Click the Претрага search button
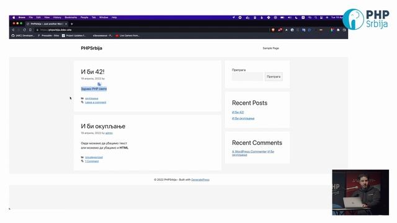Screen dimensions: 397x223 click(274, 77)
